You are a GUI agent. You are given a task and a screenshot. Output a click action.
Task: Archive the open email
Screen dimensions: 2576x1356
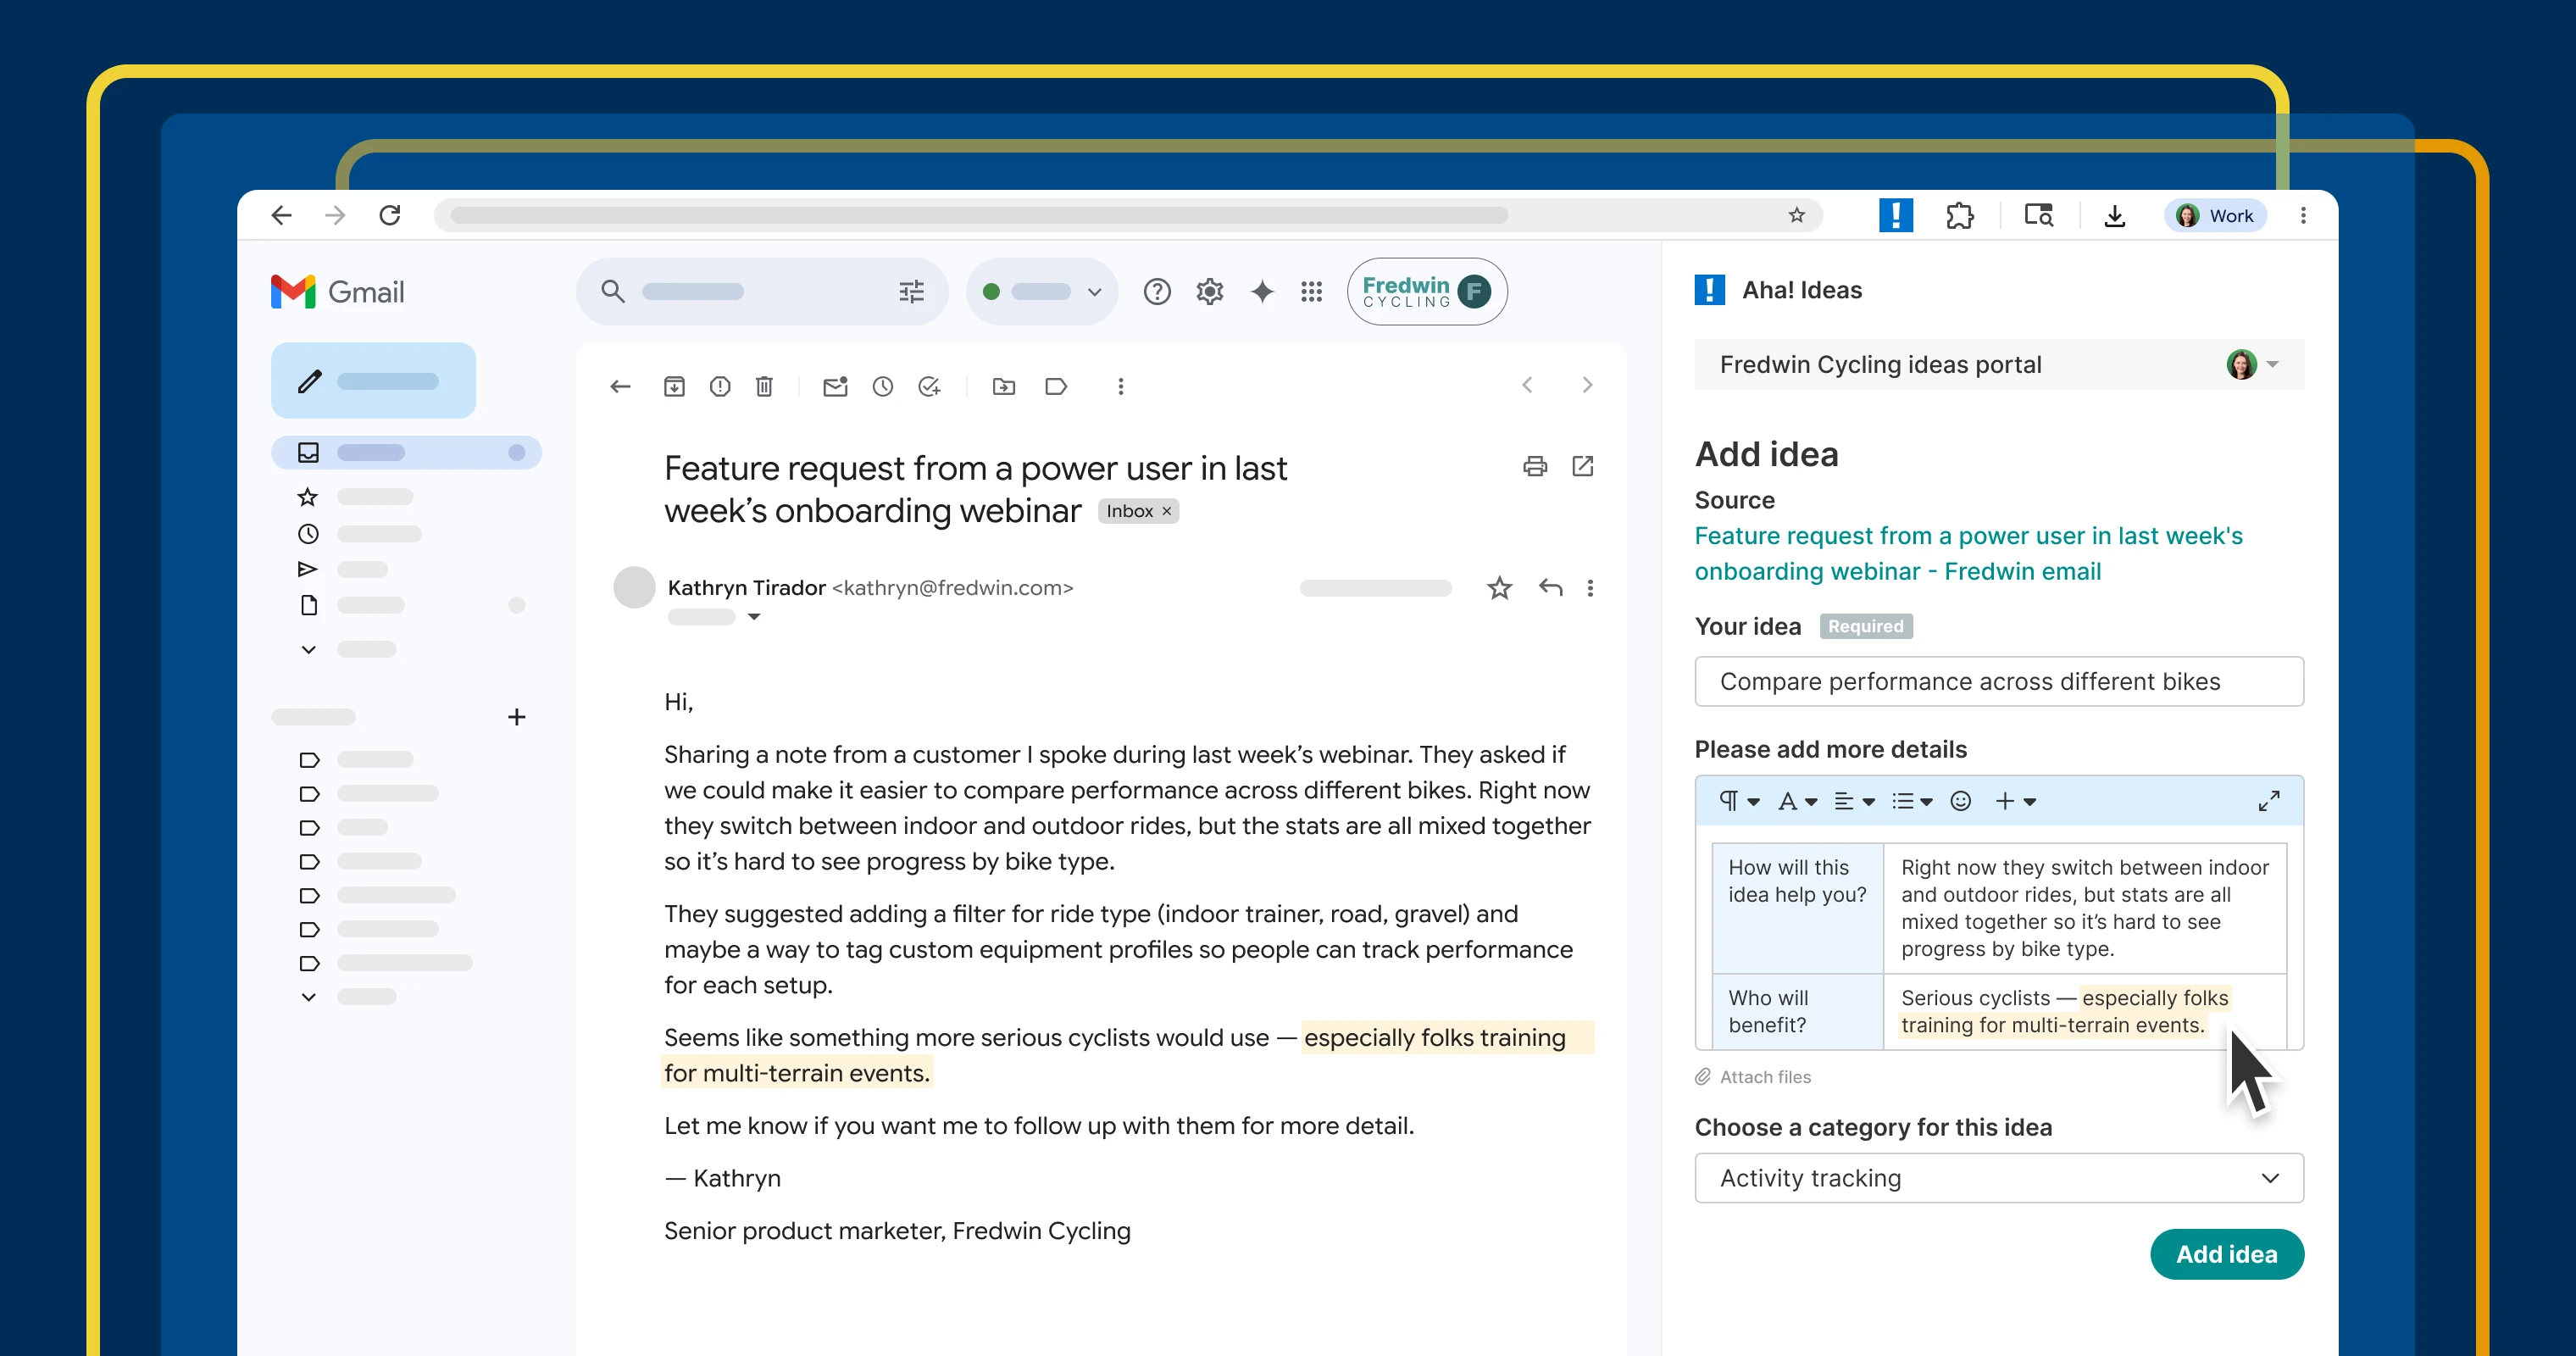click(674, 386)
